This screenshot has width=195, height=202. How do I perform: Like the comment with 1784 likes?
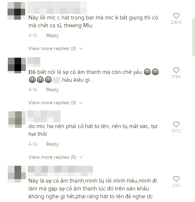176,70
